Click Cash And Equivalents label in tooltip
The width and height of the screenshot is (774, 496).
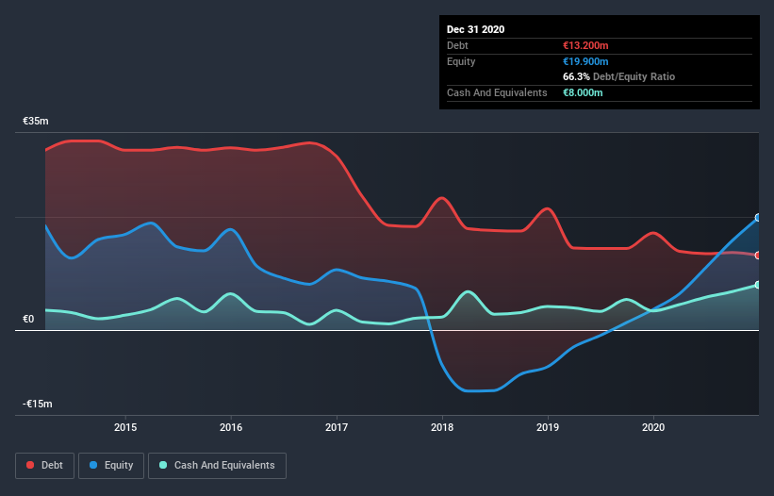tap(497, 92)
